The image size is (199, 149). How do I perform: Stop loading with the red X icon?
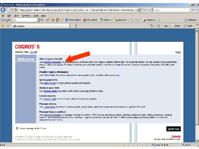(149, 10)
